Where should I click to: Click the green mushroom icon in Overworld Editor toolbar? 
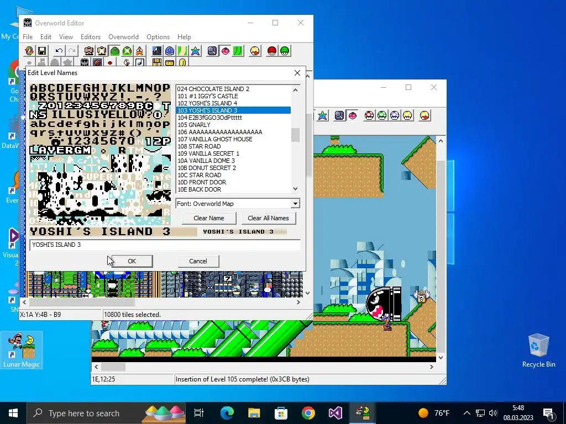tap(285, 51)
